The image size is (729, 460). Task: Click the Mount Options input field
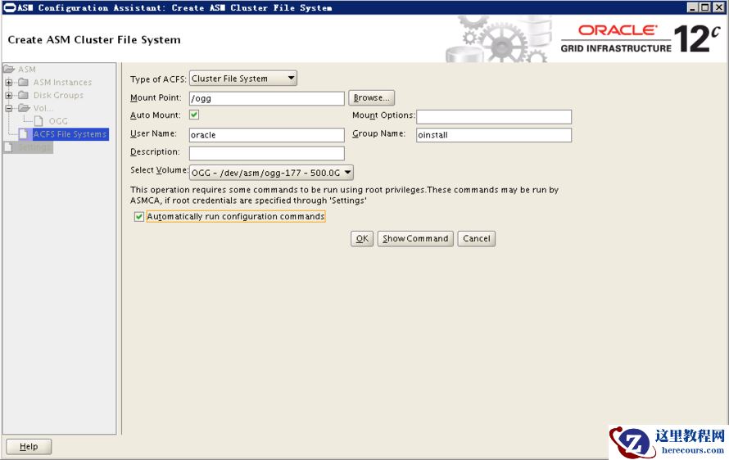coord(494,116)
